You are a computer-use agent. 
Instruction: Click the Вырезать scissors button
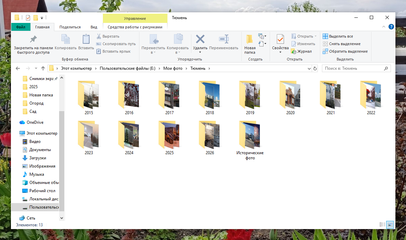tap(108, 37)
